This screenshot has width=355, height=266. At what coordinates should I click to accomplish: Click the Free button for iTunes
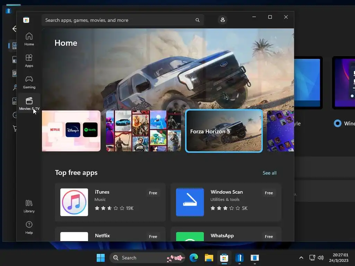pos(153,193)
